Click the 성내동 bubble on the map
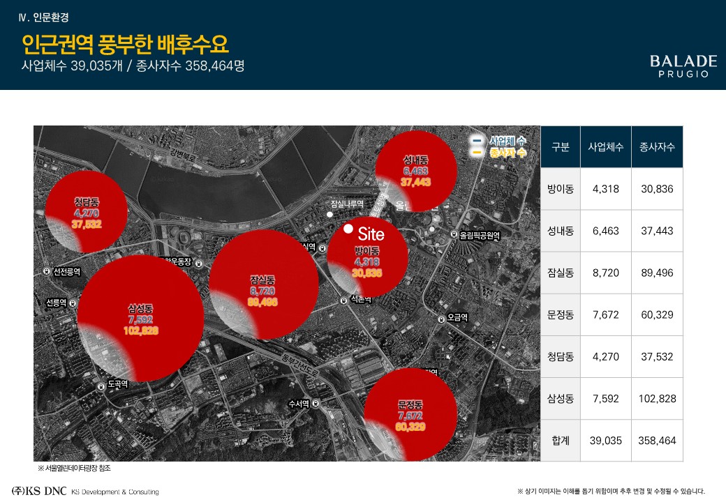Viewport: 726px width, 502px height. click(415, 171)
